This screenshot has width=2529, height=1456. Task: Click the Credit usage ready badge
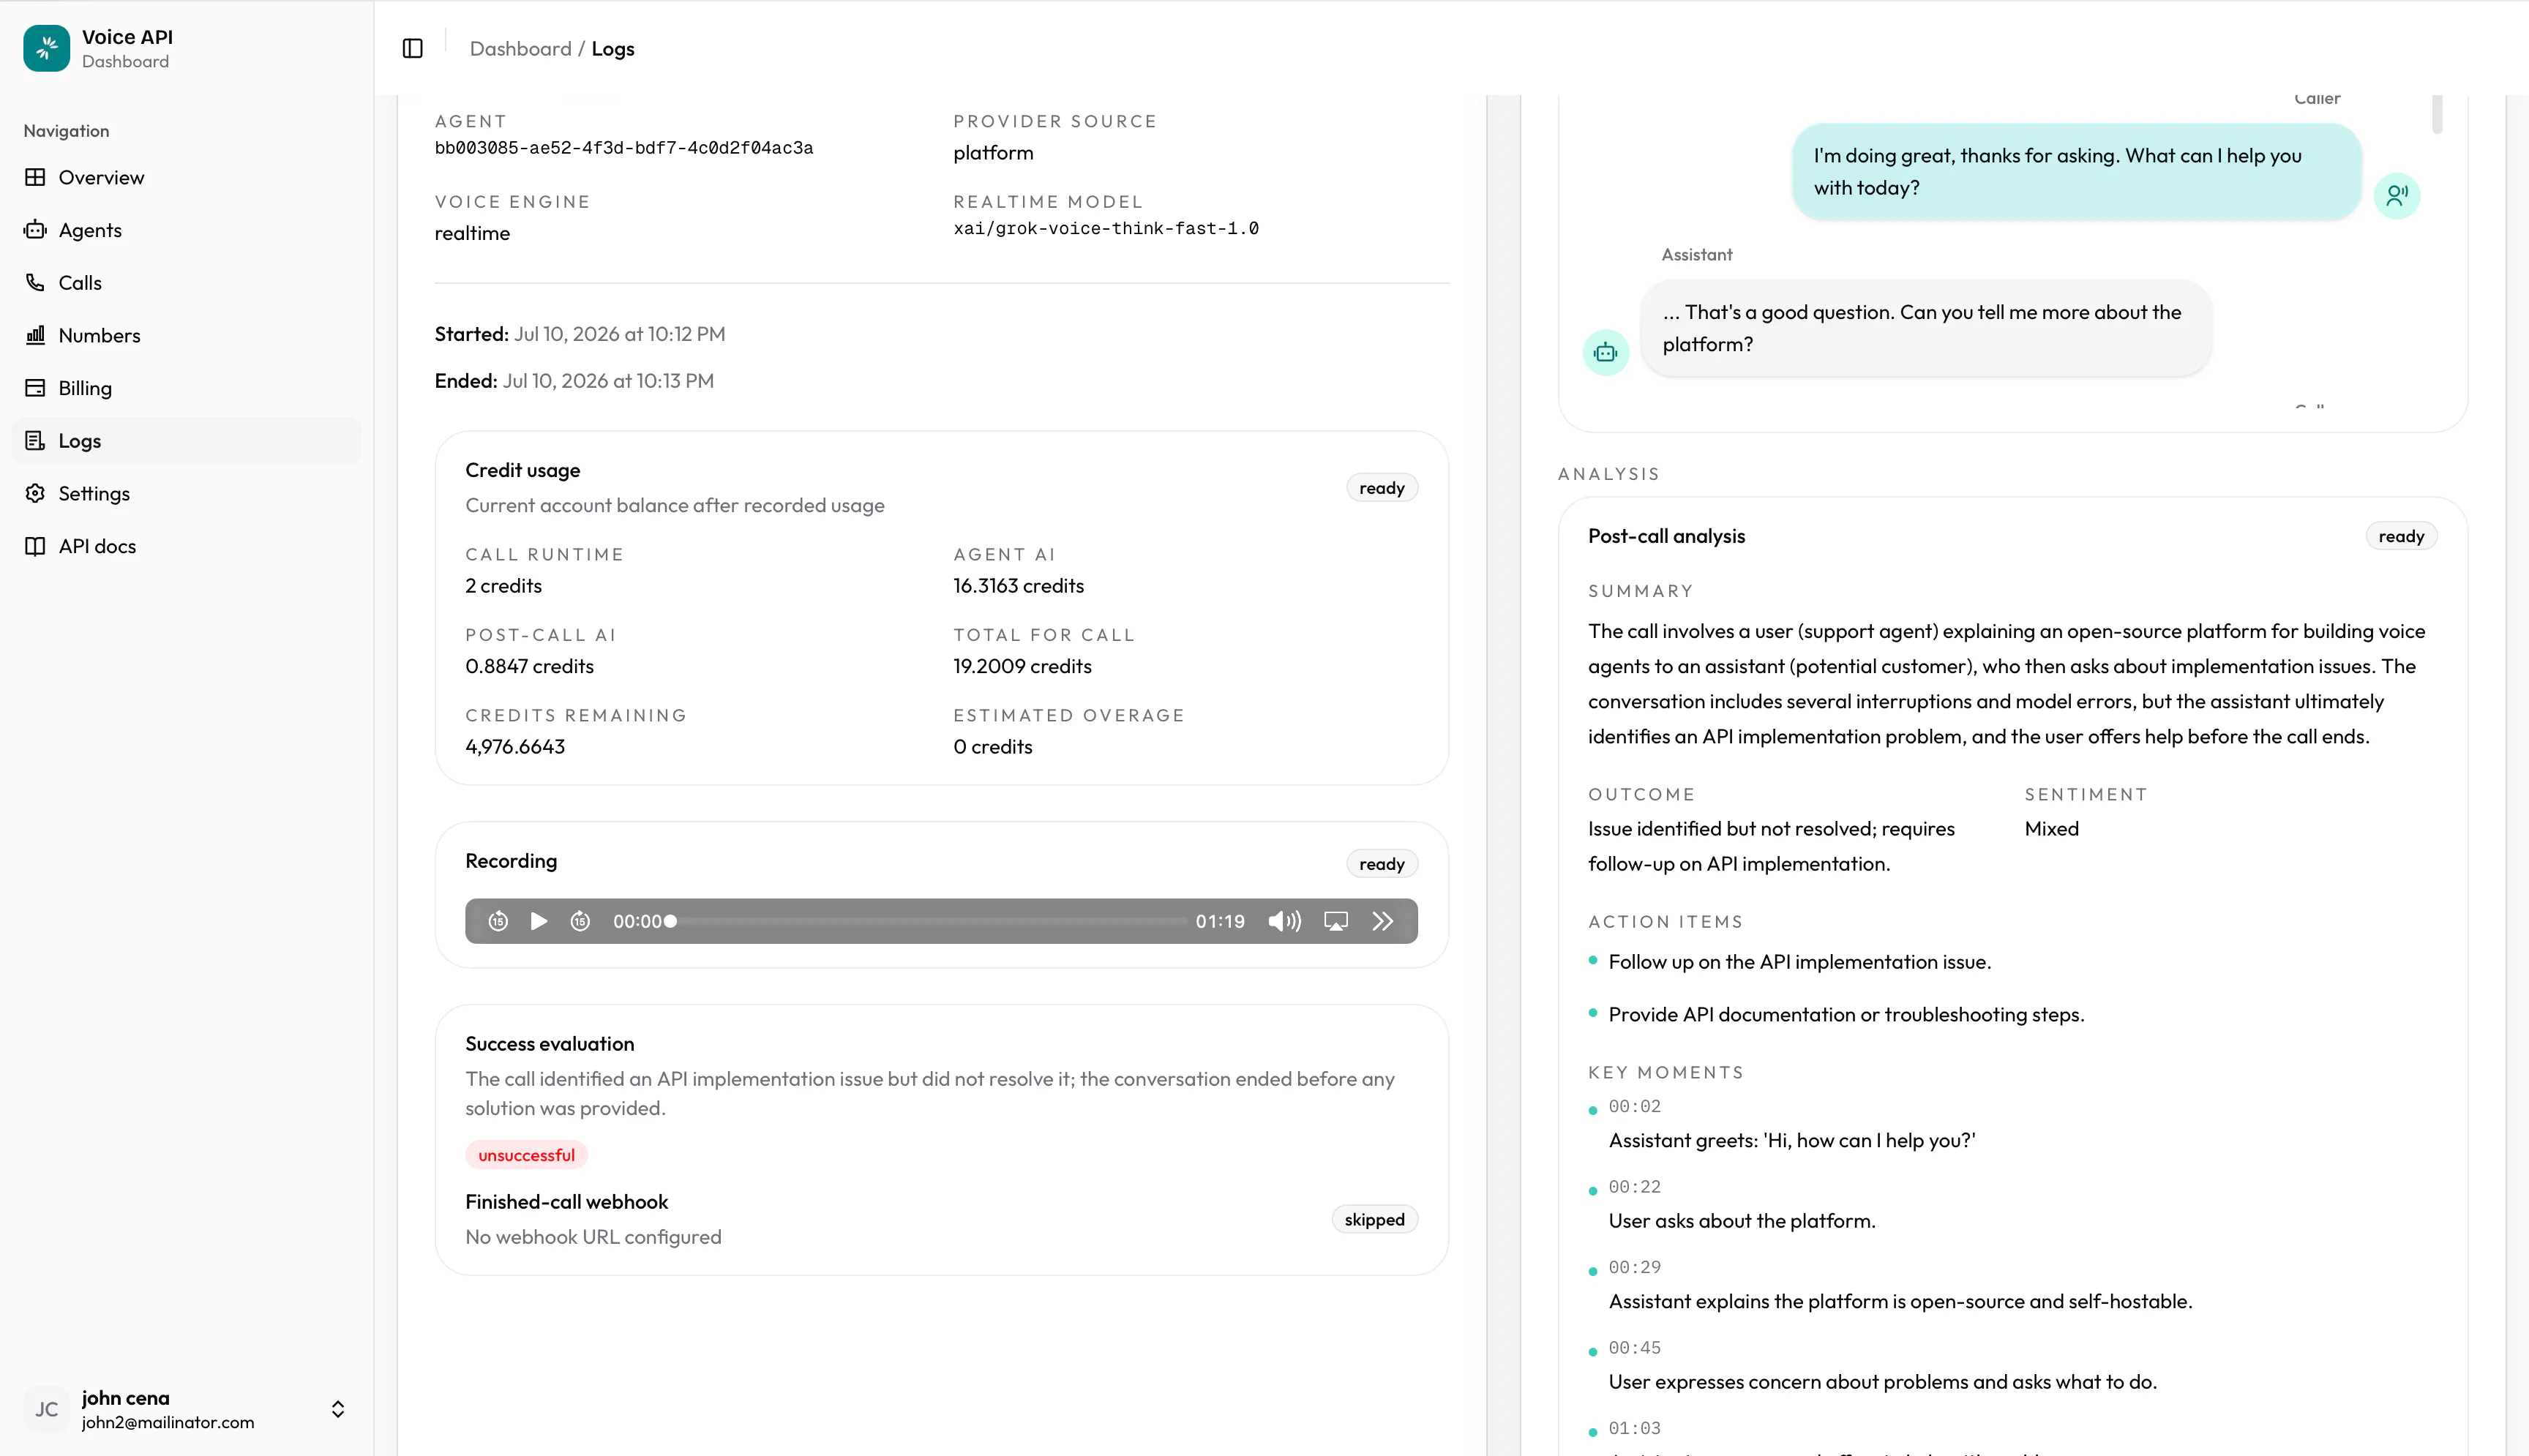pyautogui.click(x=1382, y=488)
